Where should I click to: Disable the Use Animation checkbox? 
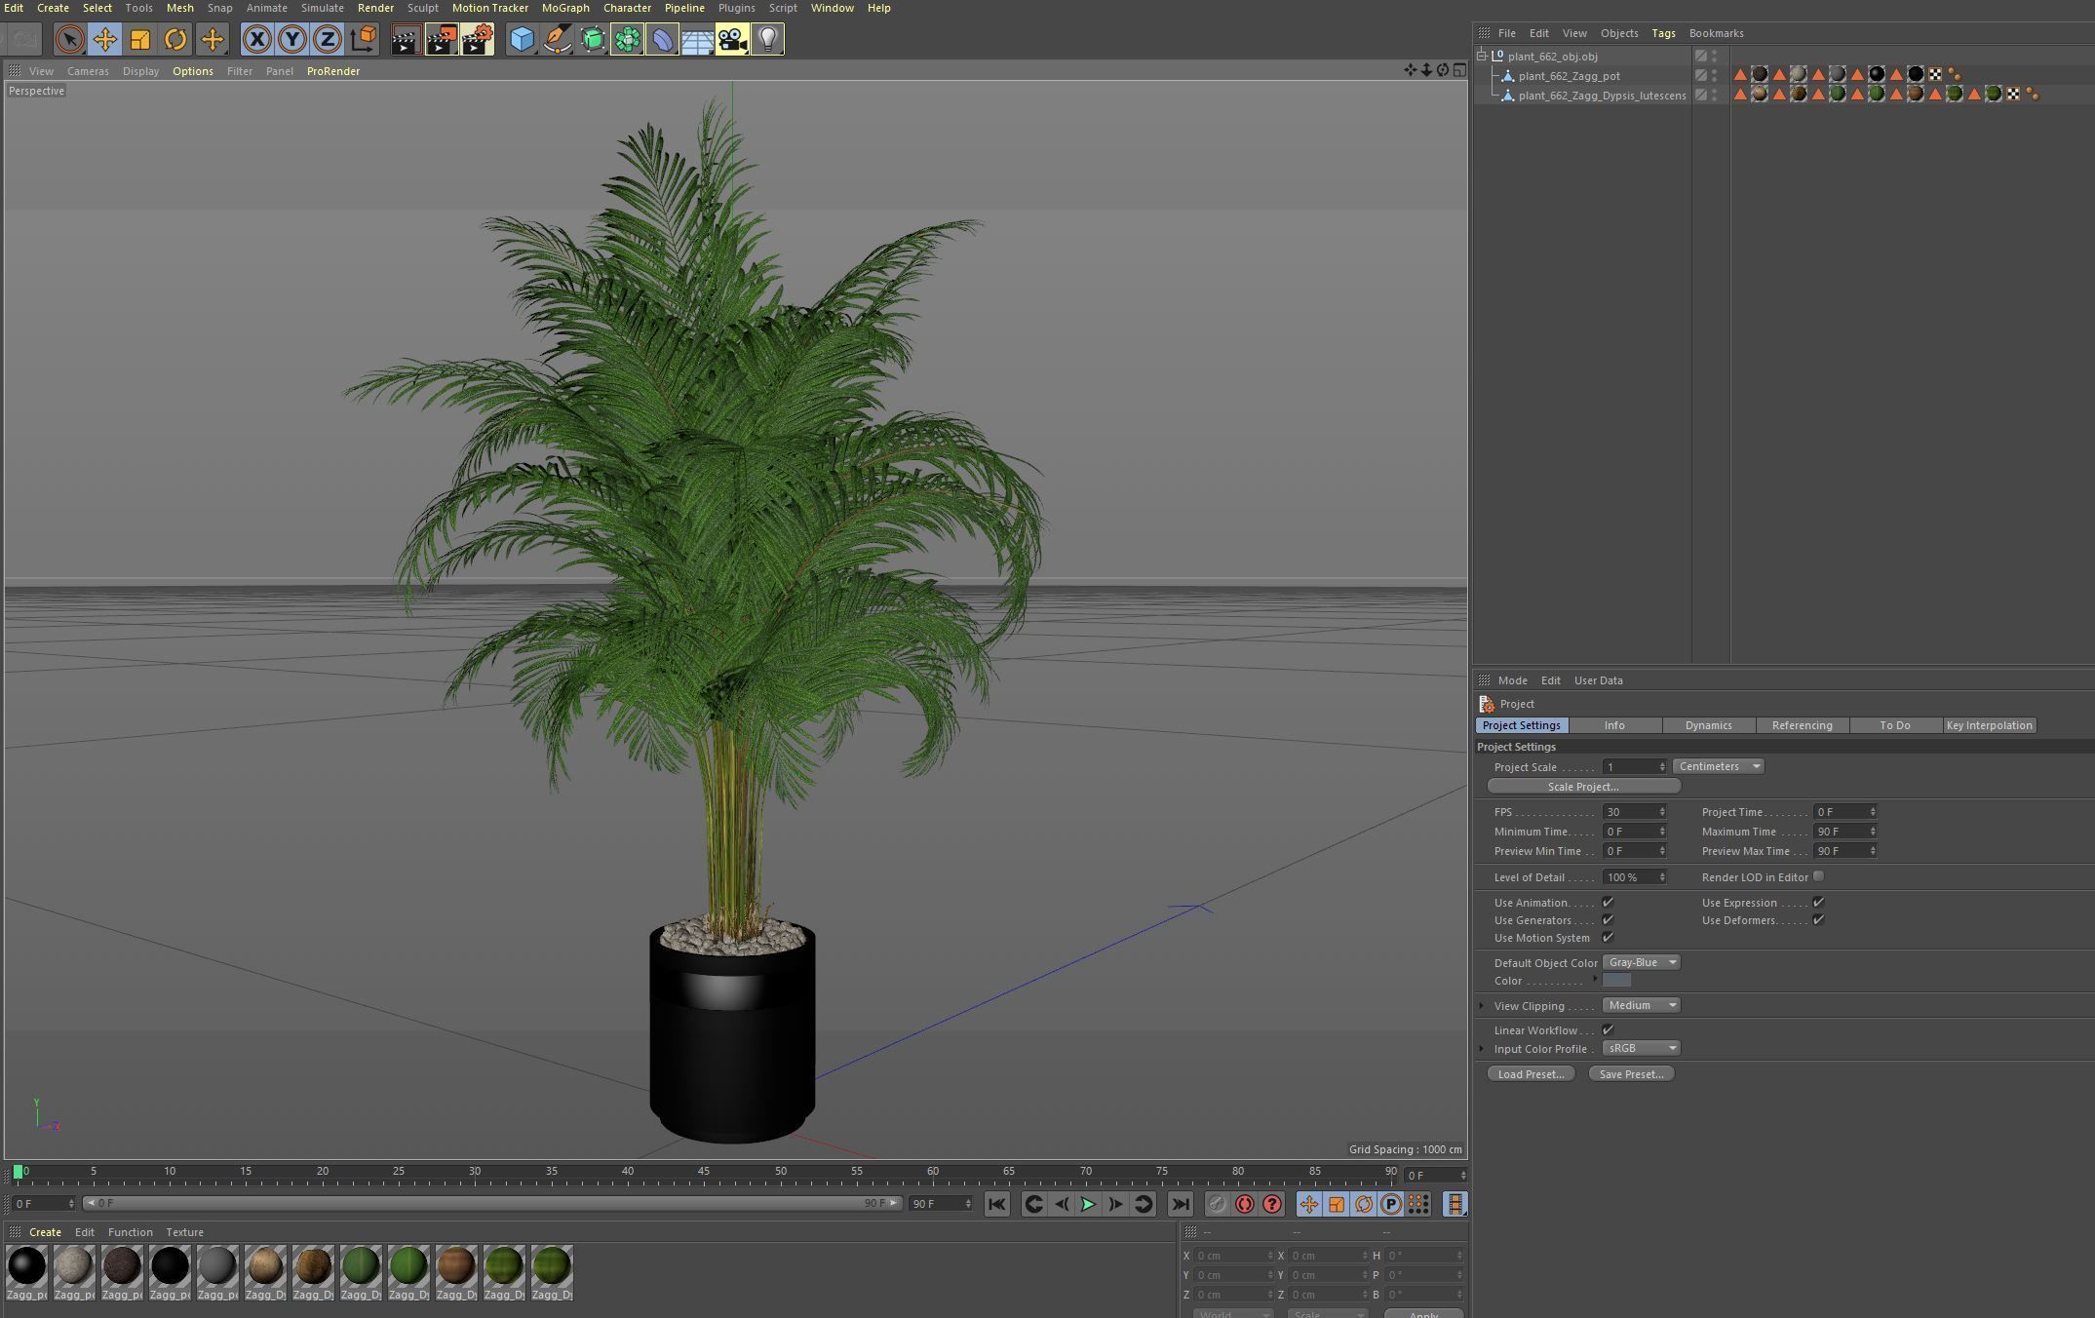(x=1608, y=903)
